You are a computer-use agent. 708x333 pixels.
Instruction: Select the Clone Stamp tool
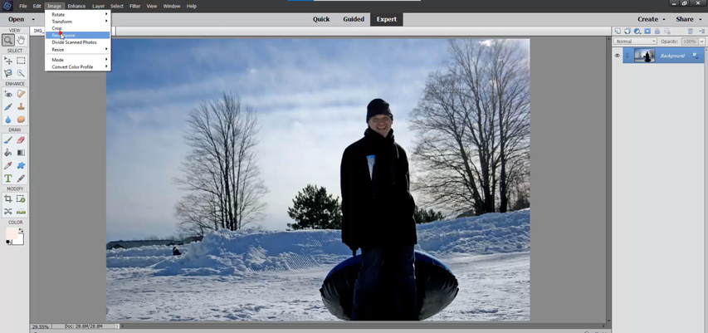(x=21, y=106)
